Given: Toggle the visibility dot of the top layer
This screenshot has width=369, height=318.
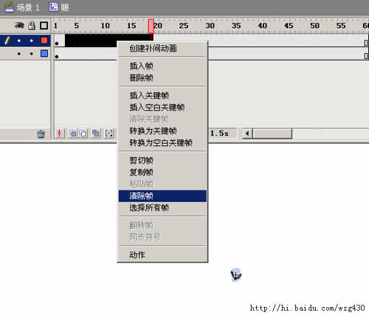Looking at the screenshot, I should pyautogui.click(x=19, y=41).
